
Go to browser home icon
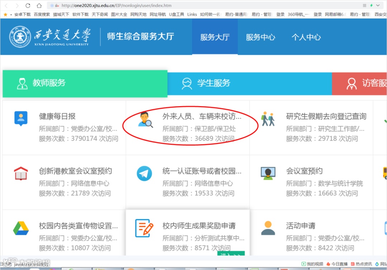pyautogui.click(x=39, y=5)
